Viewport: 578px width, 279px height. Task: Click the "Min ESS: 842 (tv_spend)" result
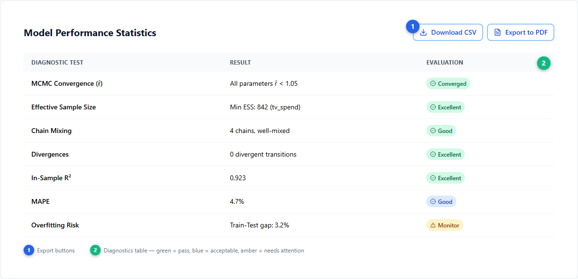pyautogui.click(x=265, y=107)
